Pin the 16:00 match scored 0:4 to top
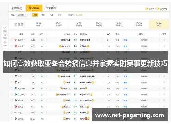 164,100
